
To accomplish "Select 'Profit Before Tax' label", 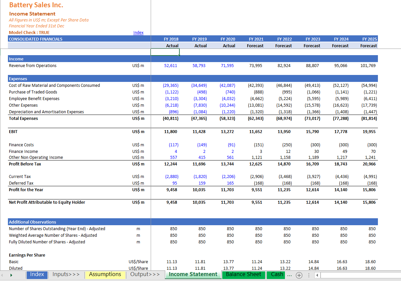I will 25,164.
